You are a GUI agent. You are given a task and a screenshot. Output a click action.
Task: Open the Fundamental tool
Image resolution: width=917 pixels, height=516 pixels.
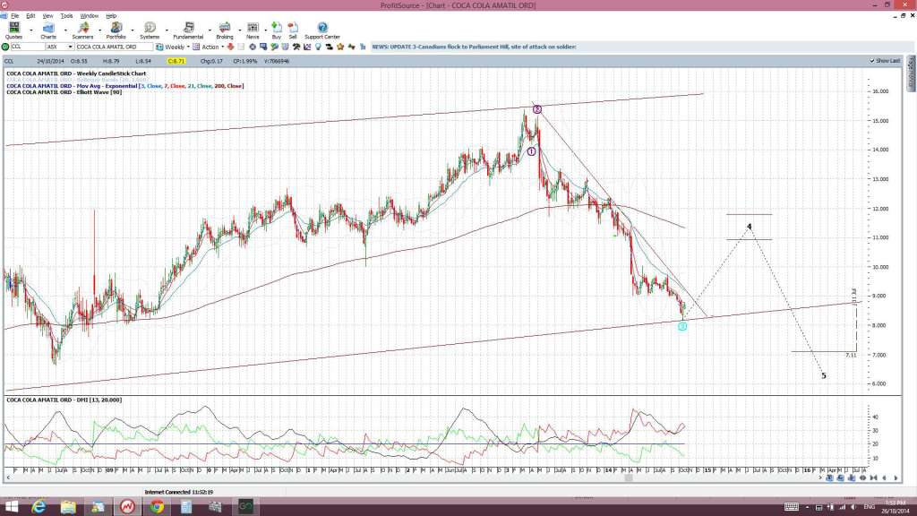pos(188,30)
